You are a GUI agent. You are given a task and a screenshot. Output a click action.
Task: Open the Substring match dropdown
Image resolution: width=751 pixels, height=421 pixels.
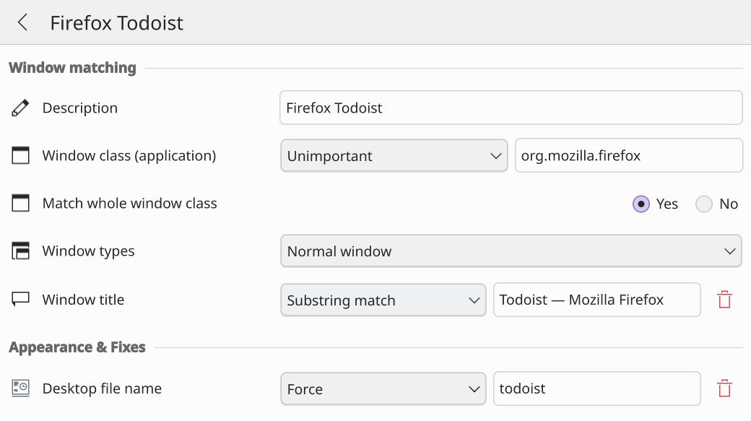coord(383,300)
